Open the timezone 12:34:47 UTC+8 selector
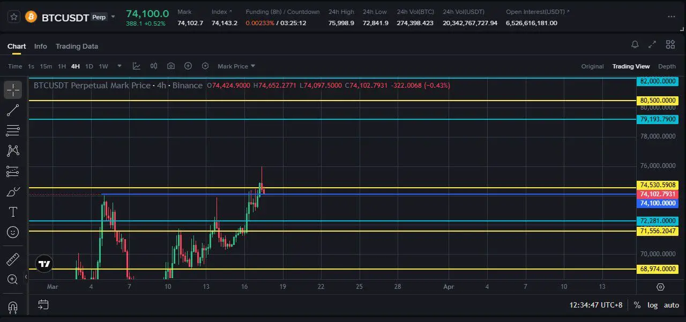Screen dimensions: 686x322 [x=595, y=305]
